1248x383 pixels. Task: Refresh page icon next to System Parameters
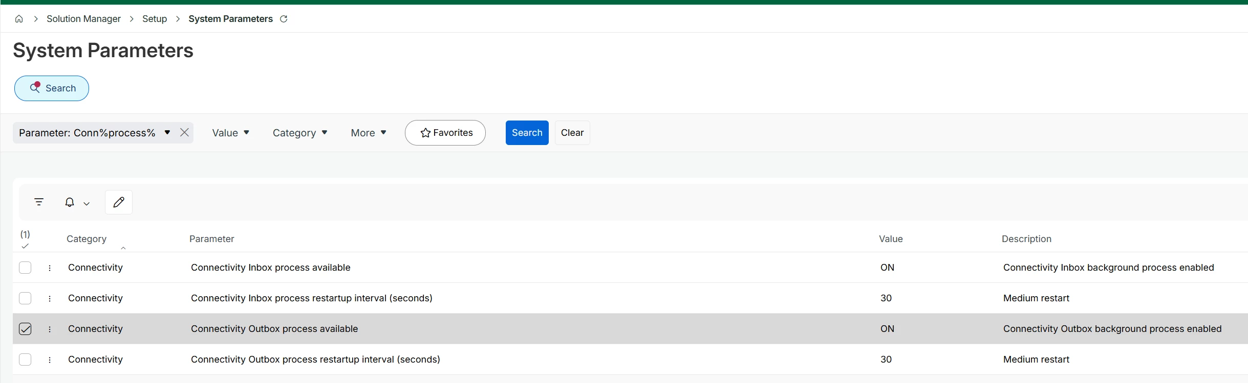[284, 19]
